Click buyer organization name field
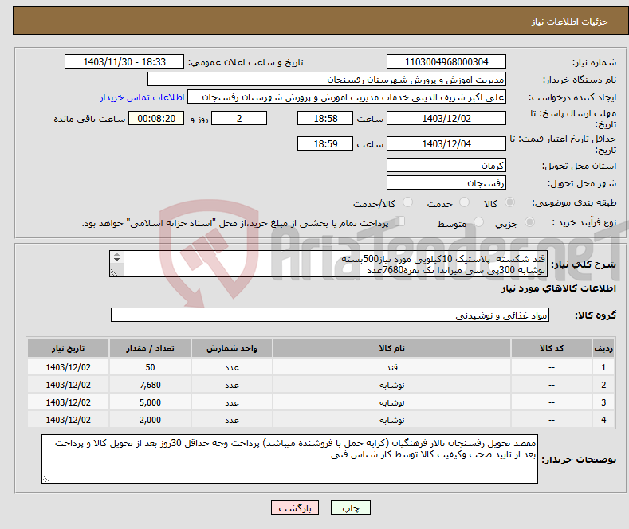 coord(327,80)
